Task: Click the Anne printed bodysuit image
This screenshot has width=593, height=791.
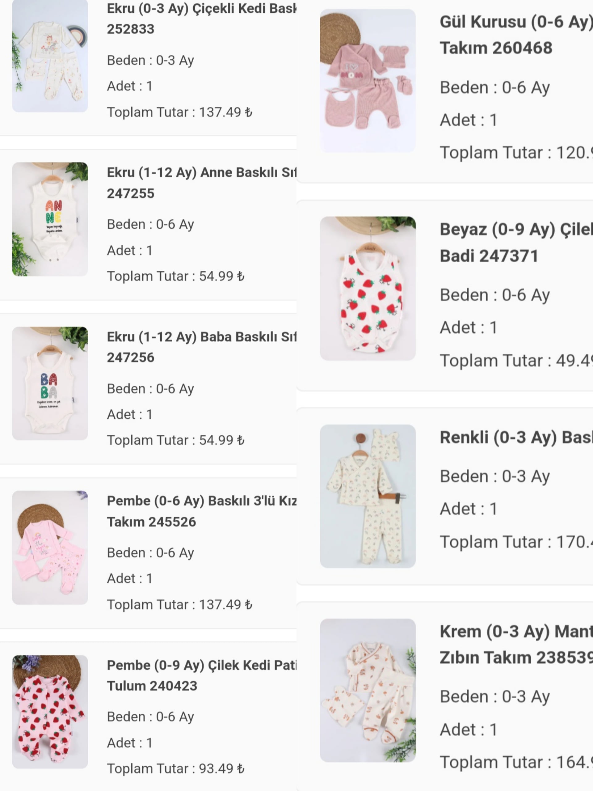Action: click(x=50, y=219)
